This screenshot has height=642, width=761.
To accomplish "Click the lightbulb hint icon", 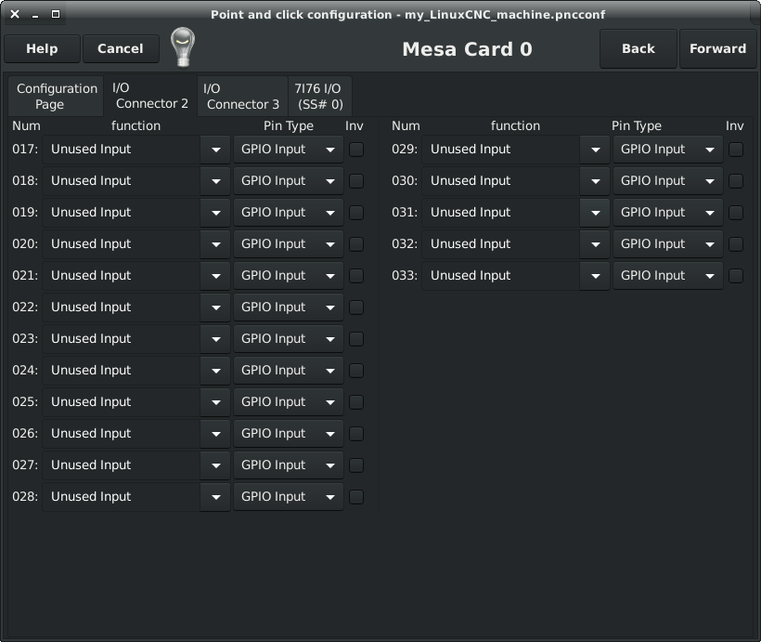I will pyautogui.click(x=183, y=47).
